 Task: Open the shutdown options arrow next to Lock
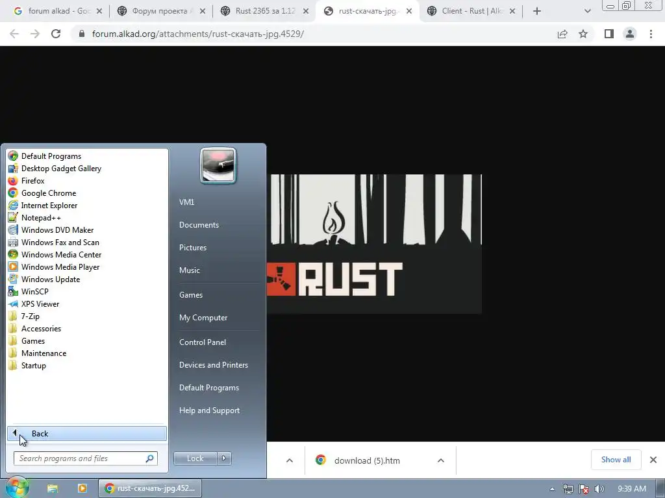click(x=224, y=458)
